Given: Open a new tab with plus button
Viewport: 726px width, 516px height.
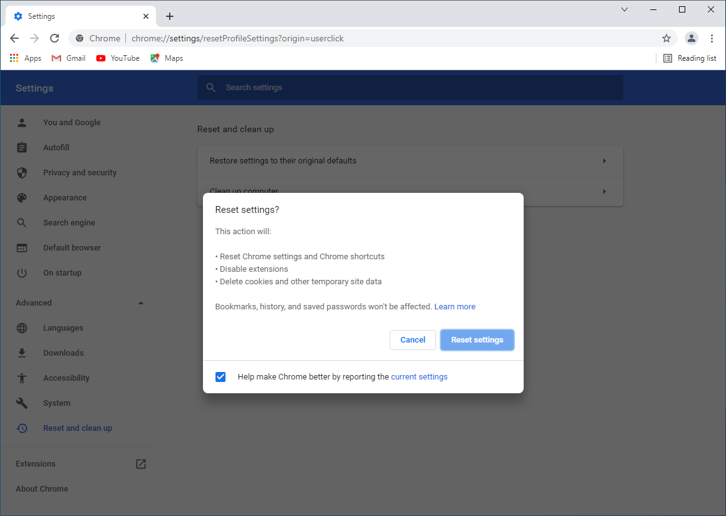Looking at the screenshot, I should (x=170, y=16).
